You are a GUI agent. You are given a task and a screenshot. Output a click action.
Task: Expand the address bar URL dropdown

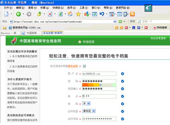[x=115, y=22]
